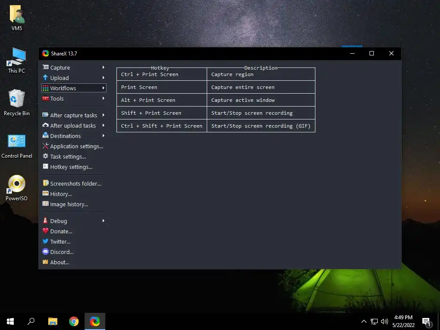Click Start/Stop screen recording (GIF) cell
This screenshot has width=440, height=330.
[261, 126]
